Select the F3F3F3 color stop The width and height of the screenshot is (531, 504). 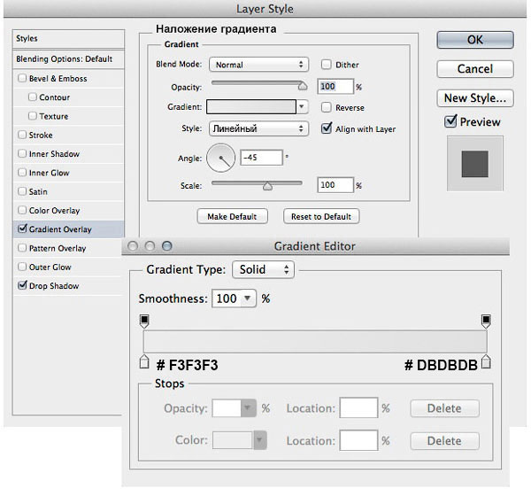144,361
